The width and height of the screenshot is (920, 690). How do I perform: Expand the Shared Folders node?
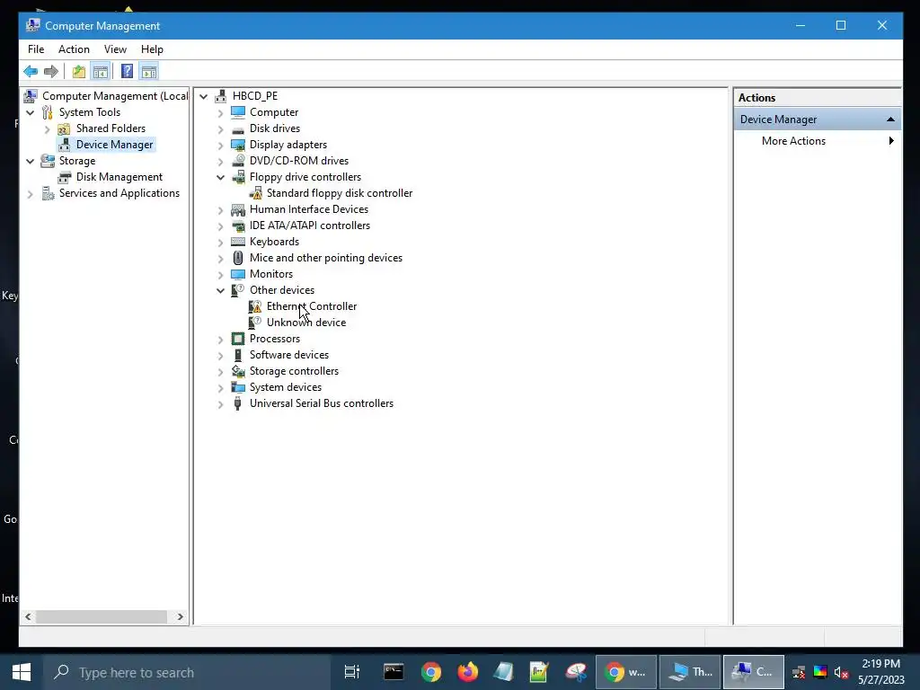coord(48,129)
